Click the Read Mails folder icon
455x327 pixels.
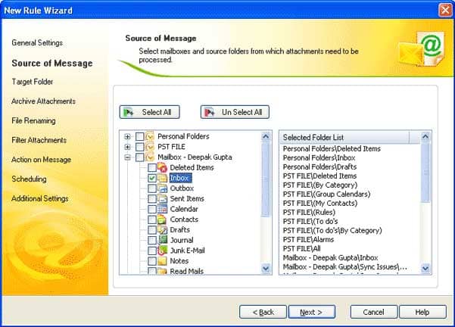pos(163,271)
